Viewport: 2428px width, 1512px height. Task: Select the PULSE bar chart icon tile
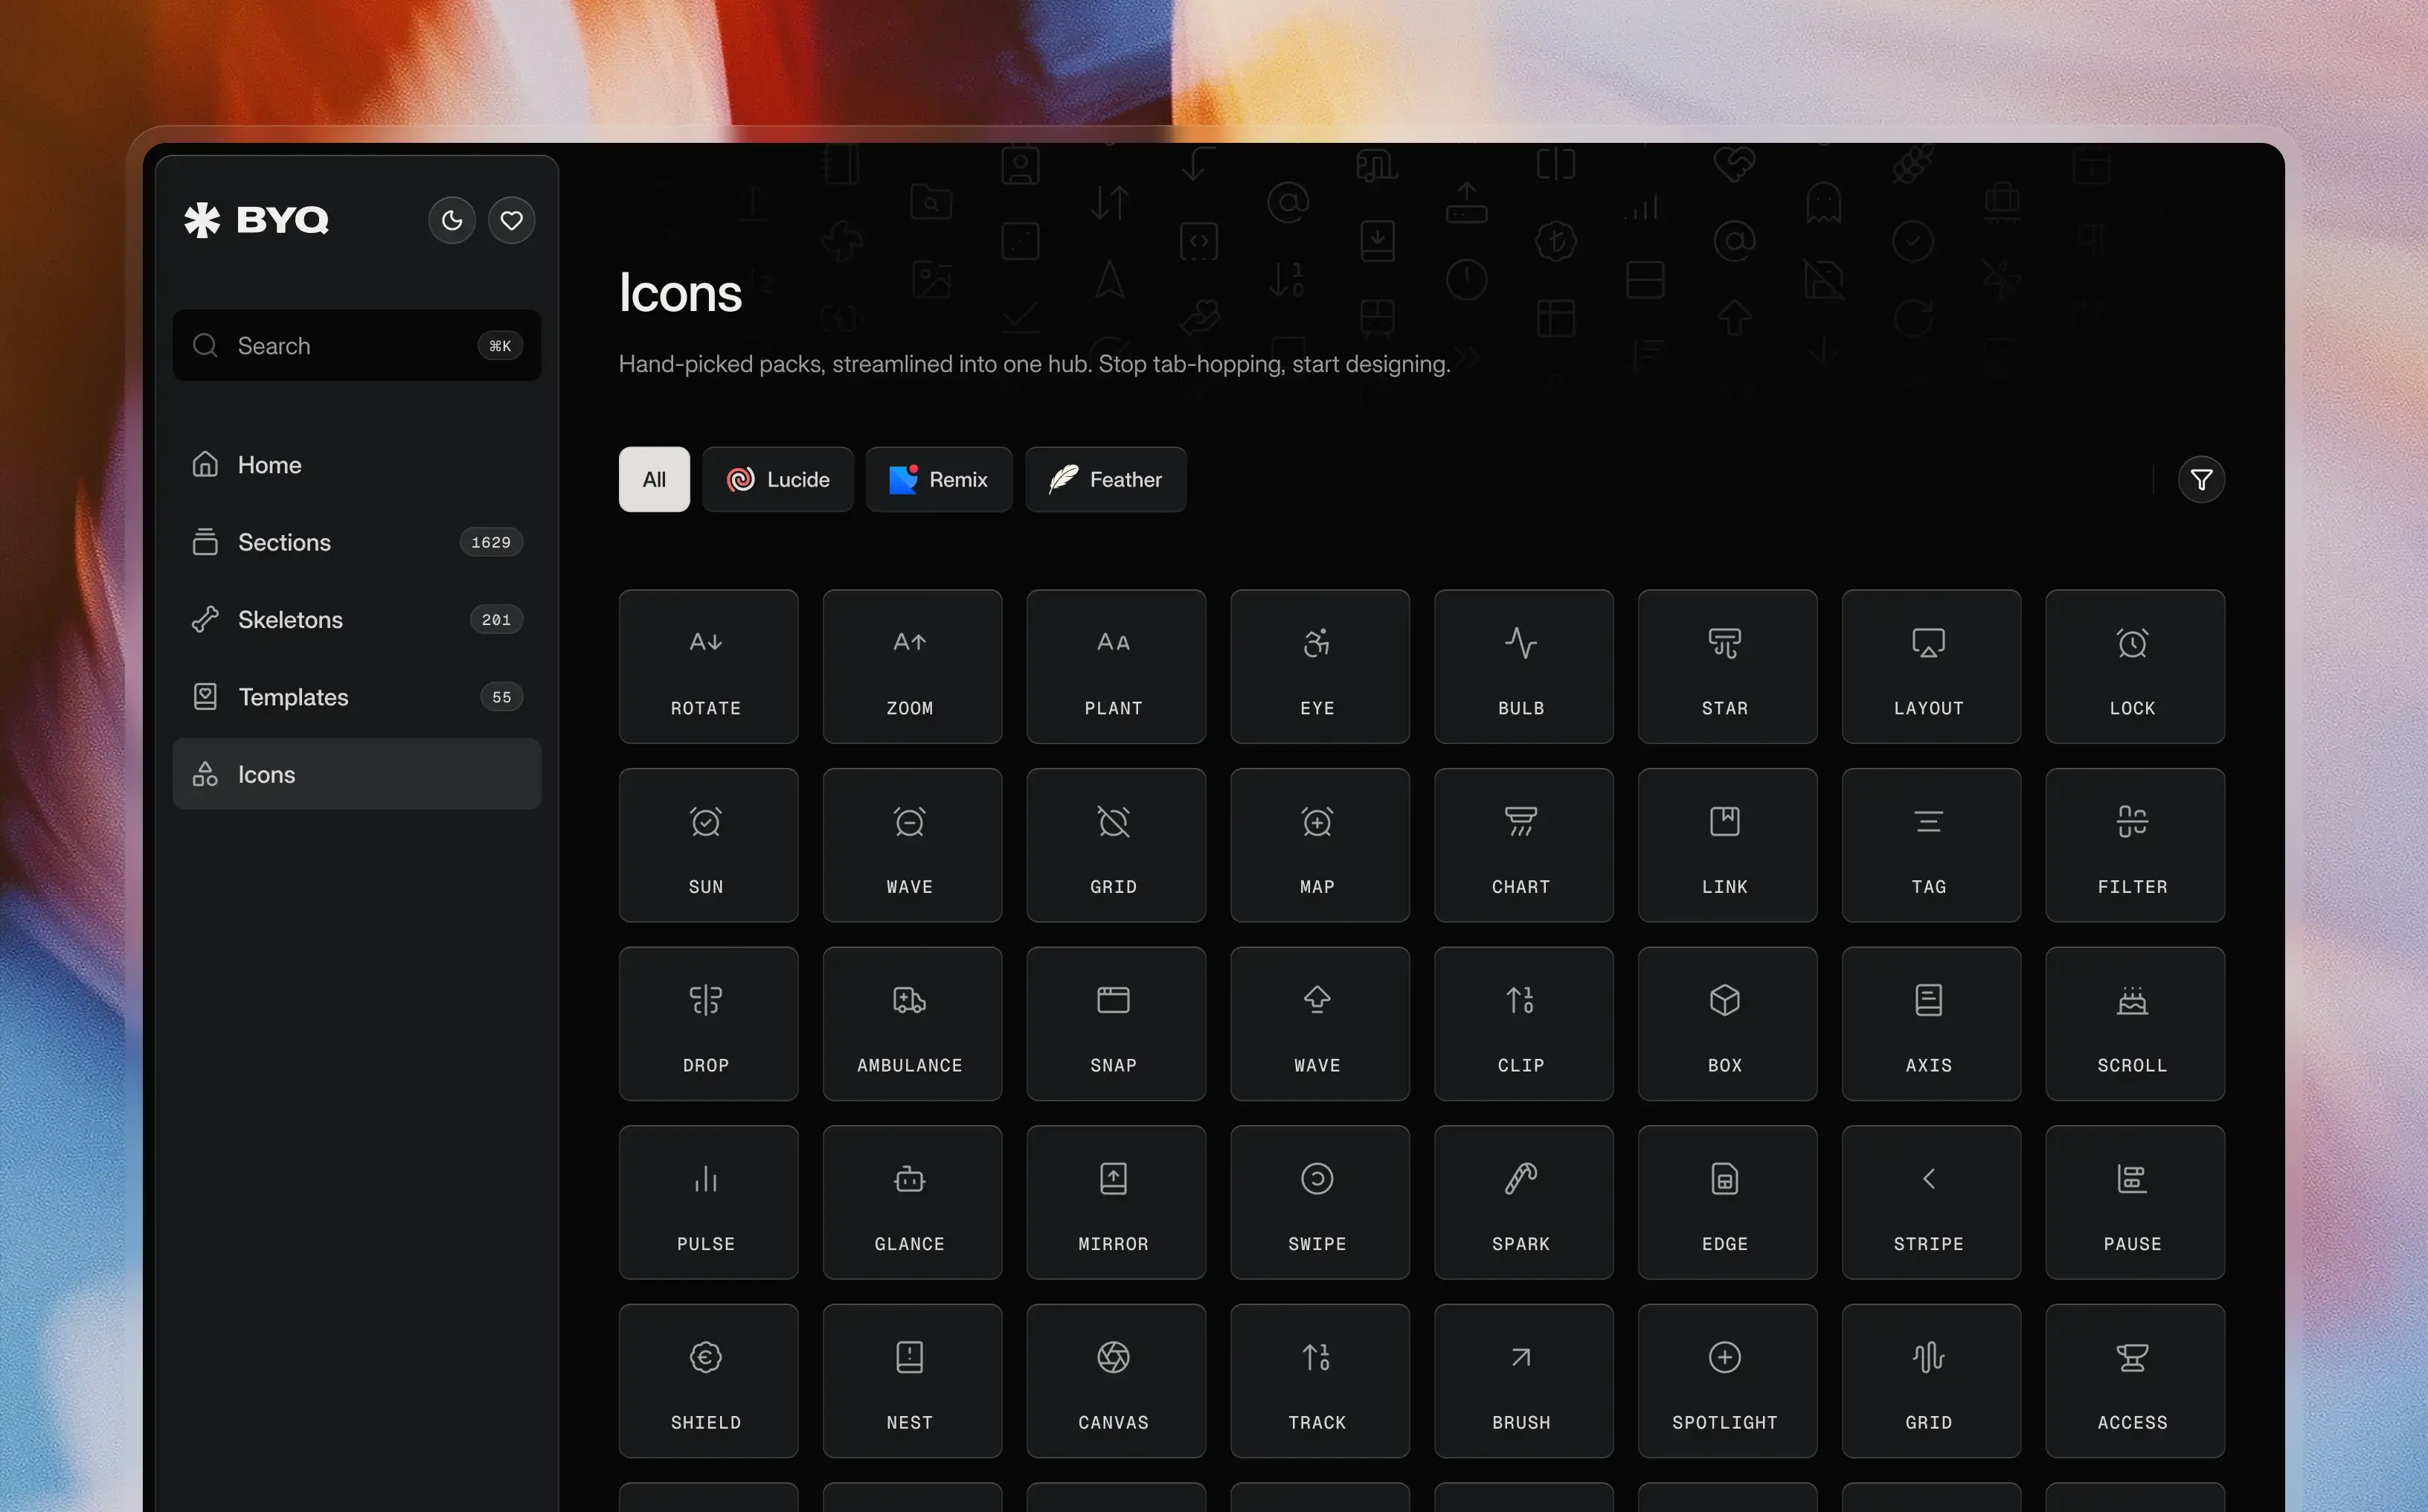(x=707, y=1202)
